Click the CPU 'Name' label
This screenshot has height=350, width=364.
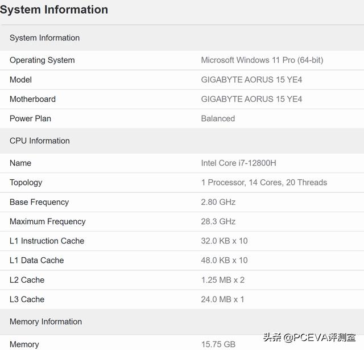click(20, 163)
